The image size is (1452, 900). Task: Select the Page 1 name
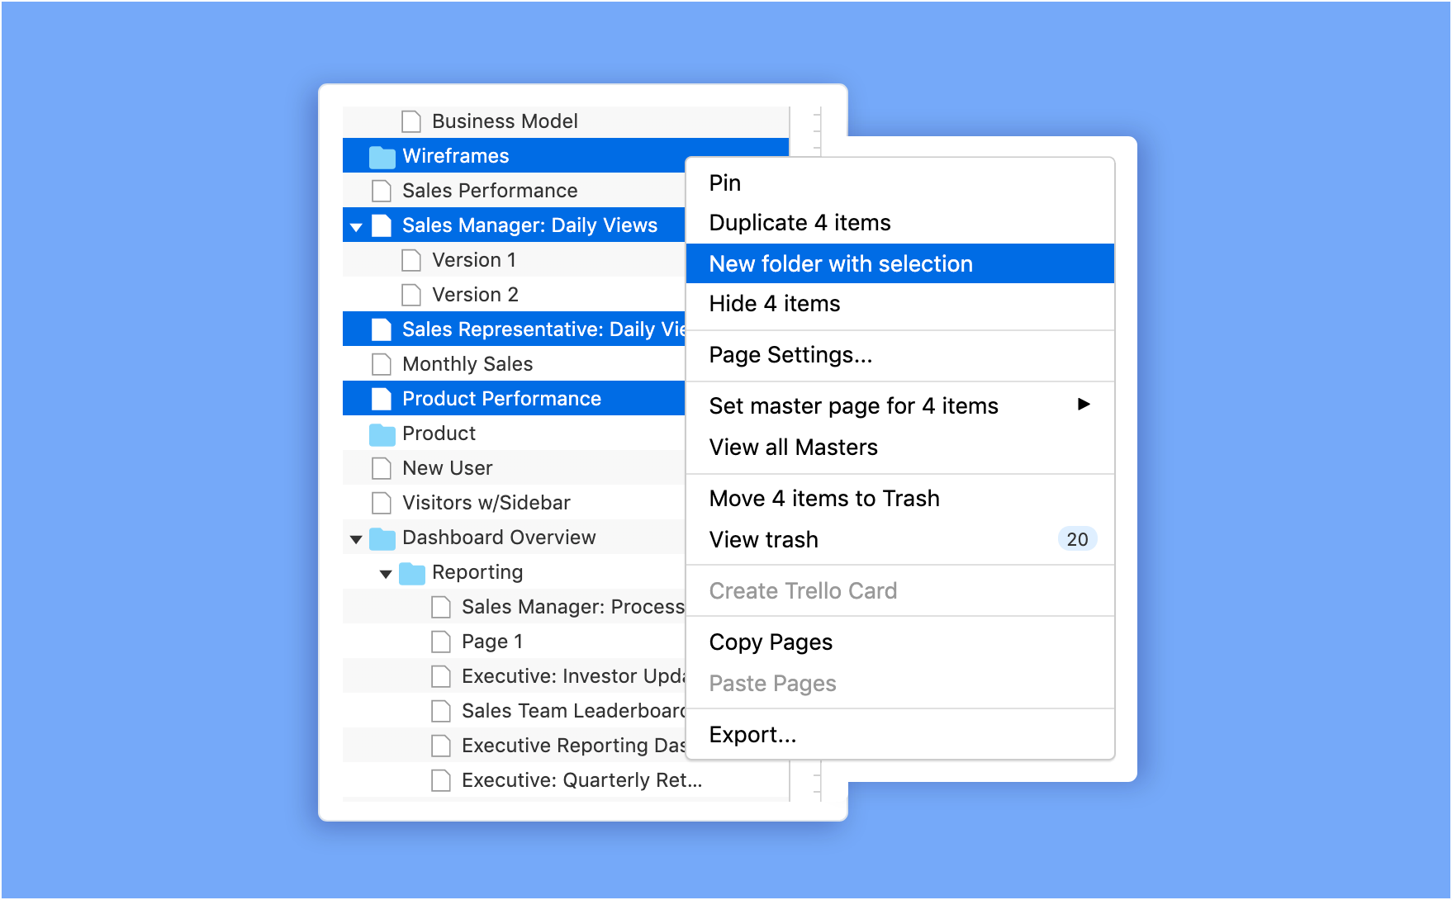point(492,642)
